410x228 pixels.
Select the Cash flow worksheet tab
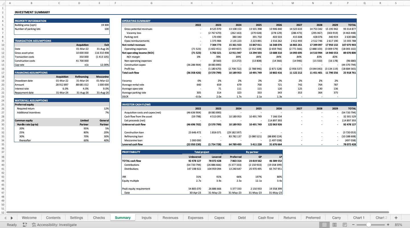click(265, 217)
